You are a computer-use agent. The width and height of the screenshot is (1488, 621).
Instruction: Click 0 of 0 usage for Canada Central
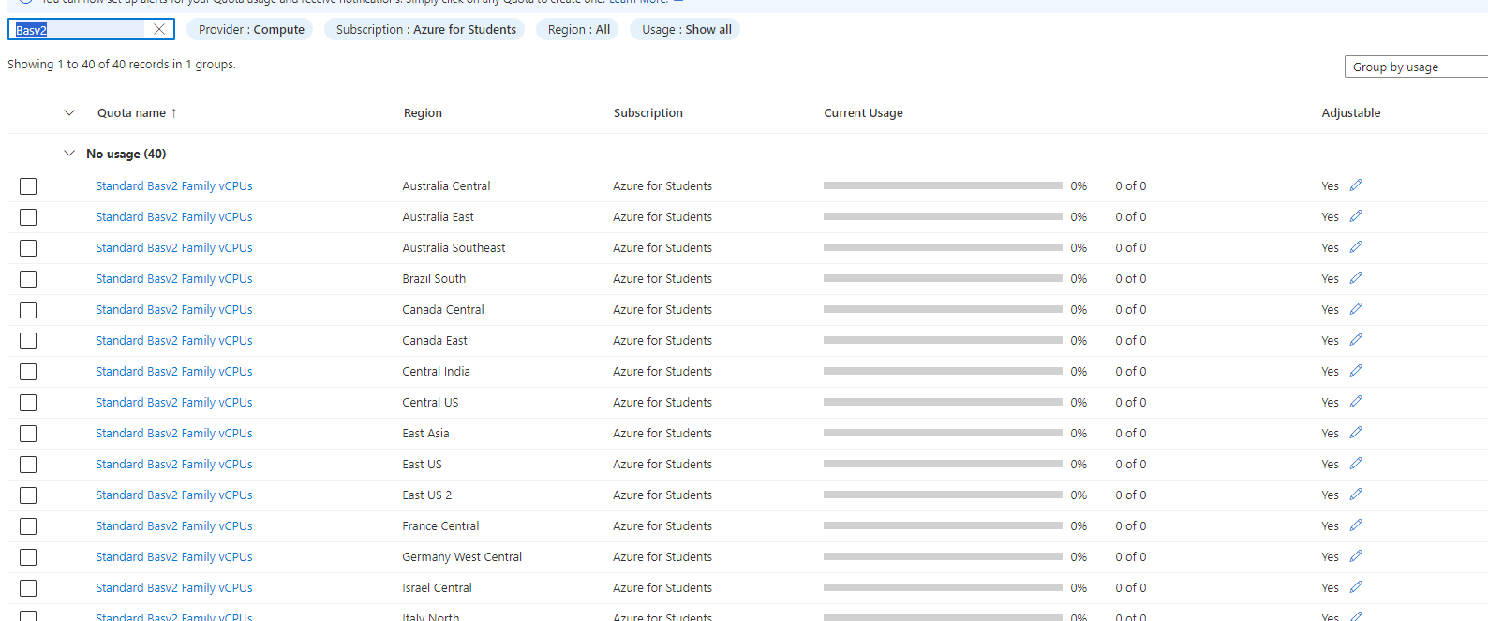coord(1130,310)
